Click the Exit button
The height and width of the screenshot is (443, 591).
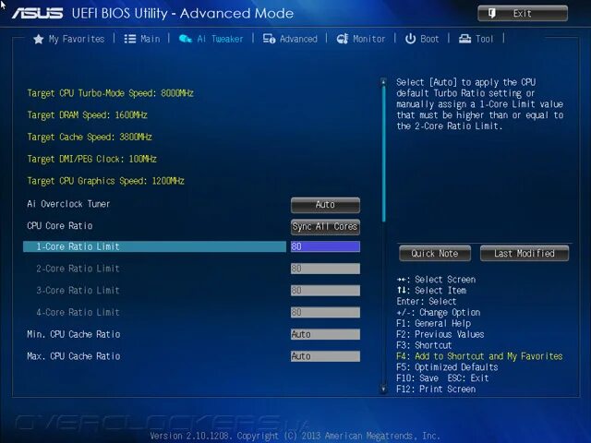click(523, 14)
